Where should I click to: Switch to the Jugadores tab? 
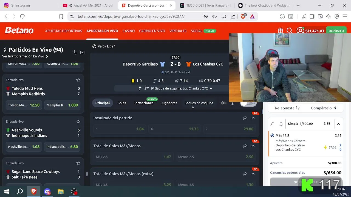tap(169, 103)
